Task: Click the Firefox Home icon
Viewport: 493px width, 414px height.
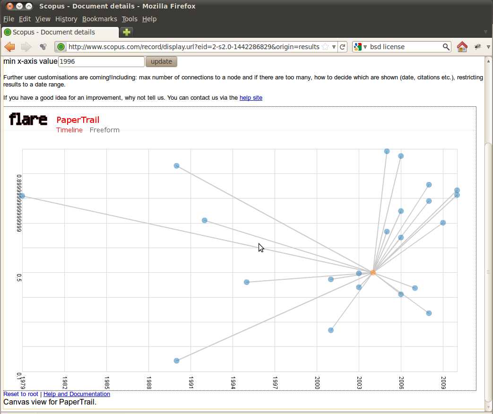Action: click(462, 47)
